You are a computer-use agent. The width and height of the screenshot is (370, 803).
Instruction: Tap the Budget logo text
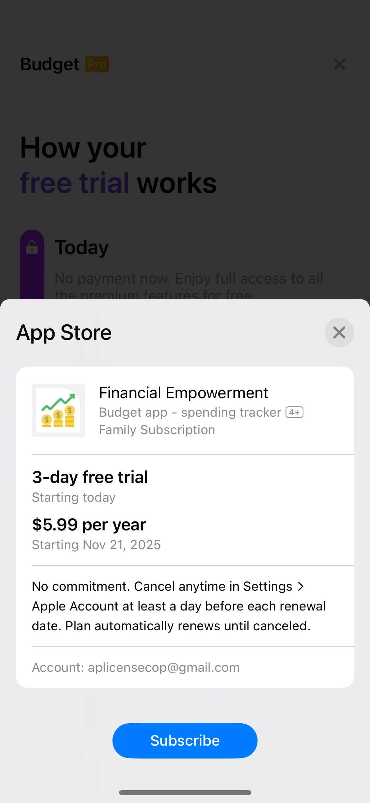pos(50,64)
